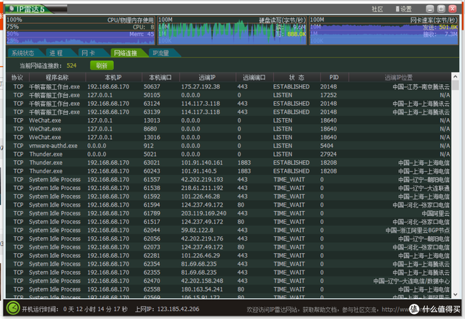Screen dimensions: 465x319
Task: Select remote IP 42.202.158.248 cell
Action: [x=202, y=281]
